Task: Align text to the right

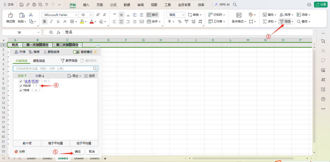Action: [128, 22]
